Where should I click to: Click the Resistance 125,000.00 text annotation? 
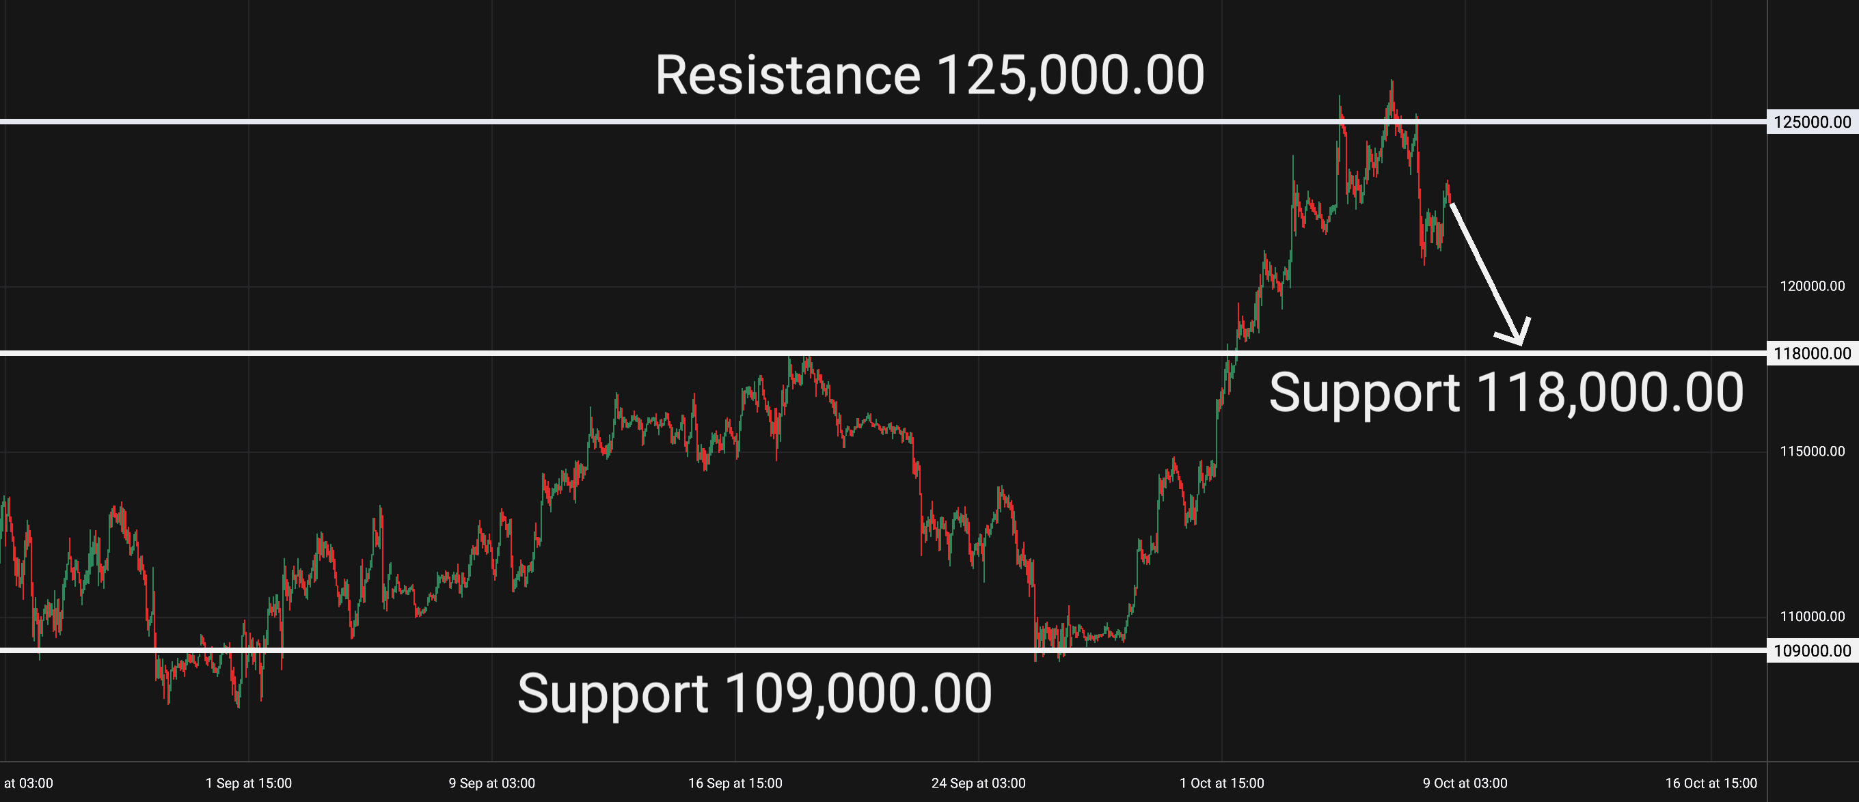(x=929, y=76)
